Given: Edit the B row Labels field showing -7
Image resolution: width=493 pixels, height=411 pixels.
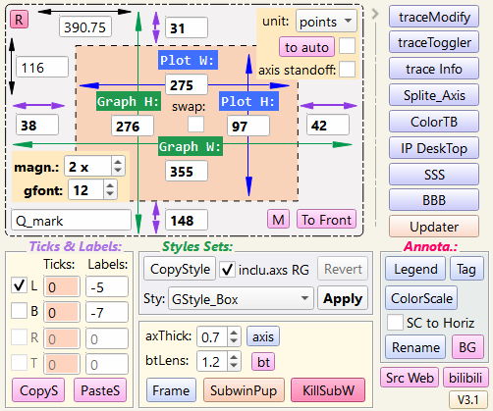Looking at the screenshot, I should 107,312.
